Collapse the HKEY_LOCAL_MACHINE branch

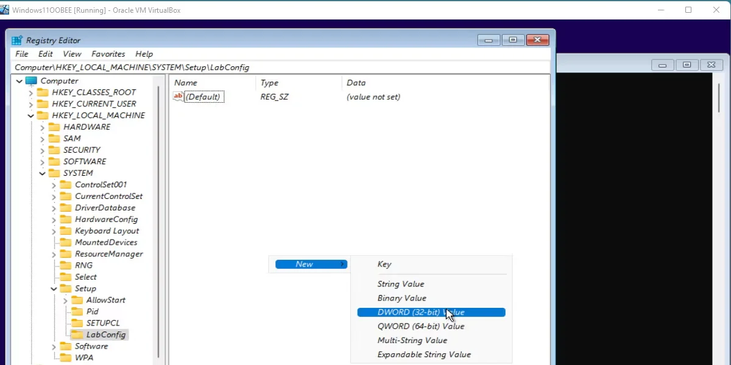tap(30, 115)
